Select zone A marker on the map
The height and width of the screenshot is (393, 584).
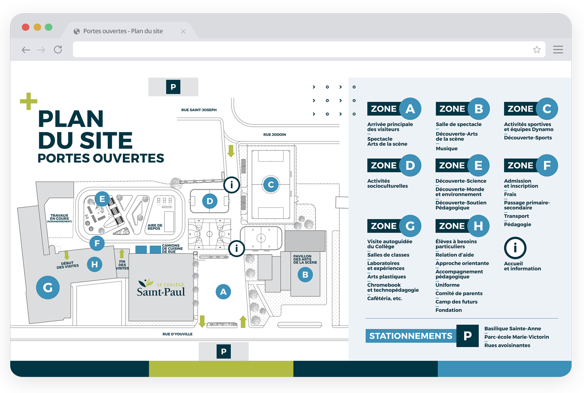point(223,292)
